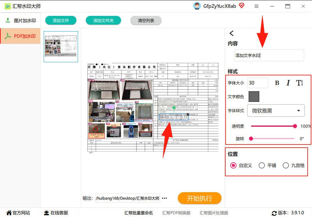Select the 九宫格 grid position option

coord(294,165)
